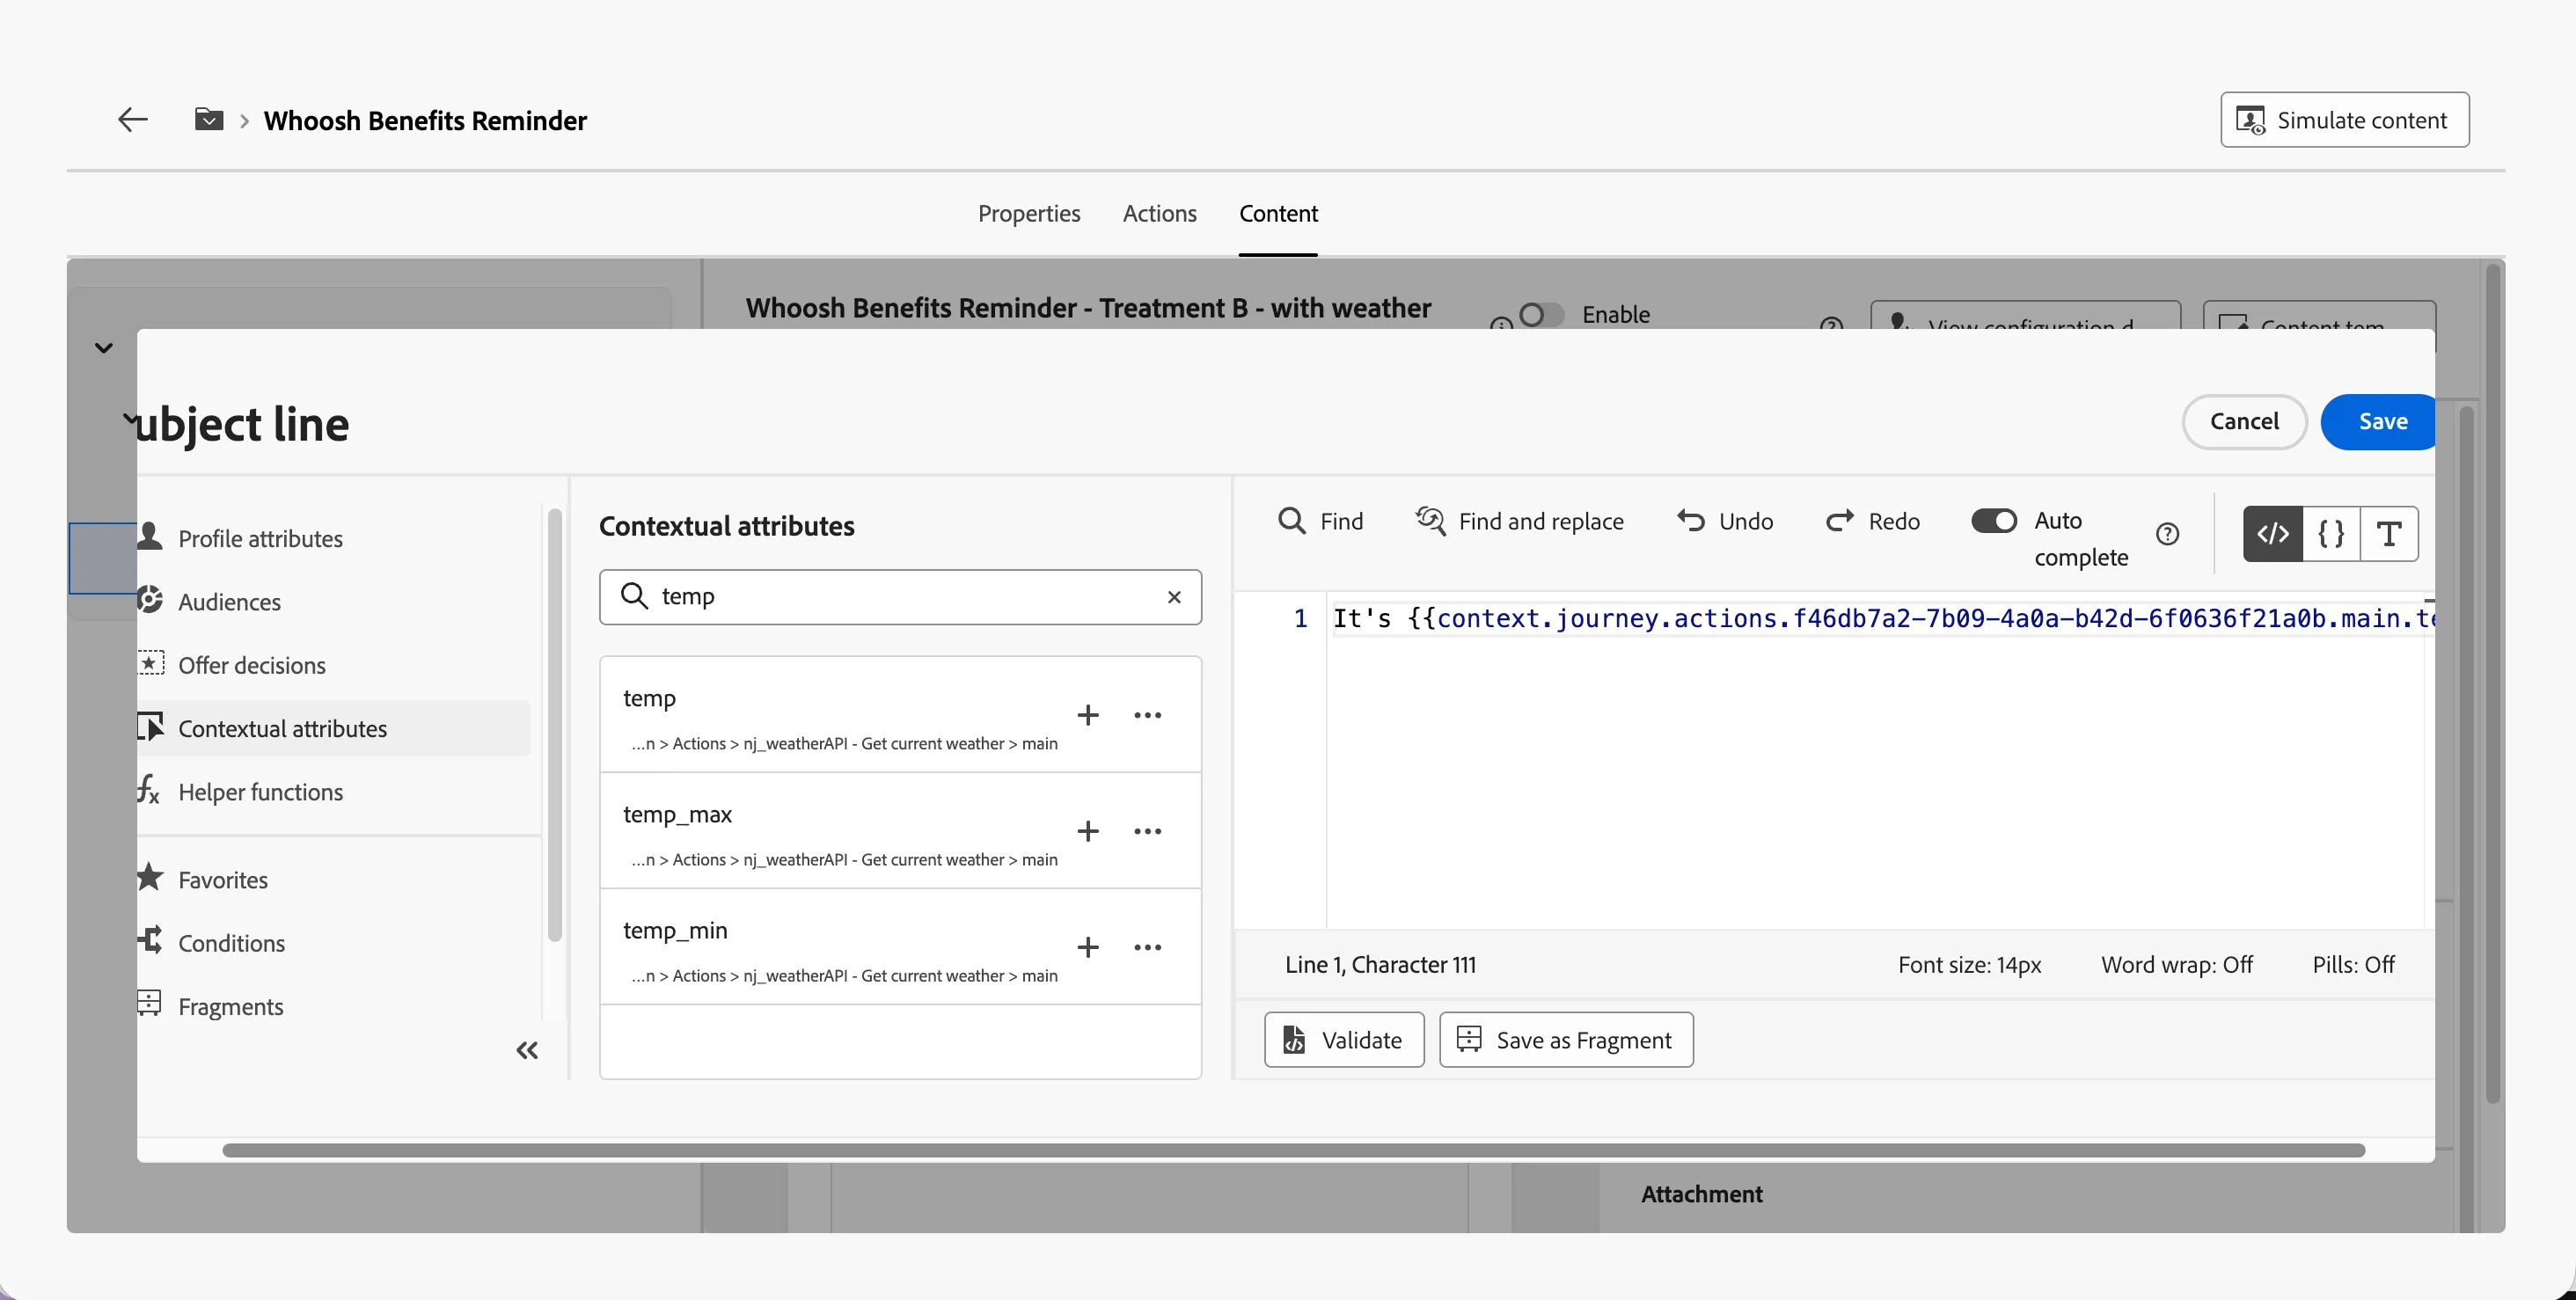Click Find in editor toolbar
This screenshot has width=2576, height=1300.
click(1320, 521)
